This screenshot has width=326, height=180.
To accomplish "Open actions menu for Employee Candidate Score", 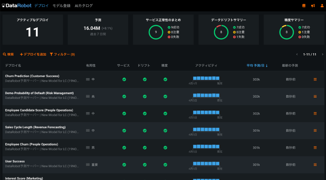I will pyautogui.click(x=315, y=113).
